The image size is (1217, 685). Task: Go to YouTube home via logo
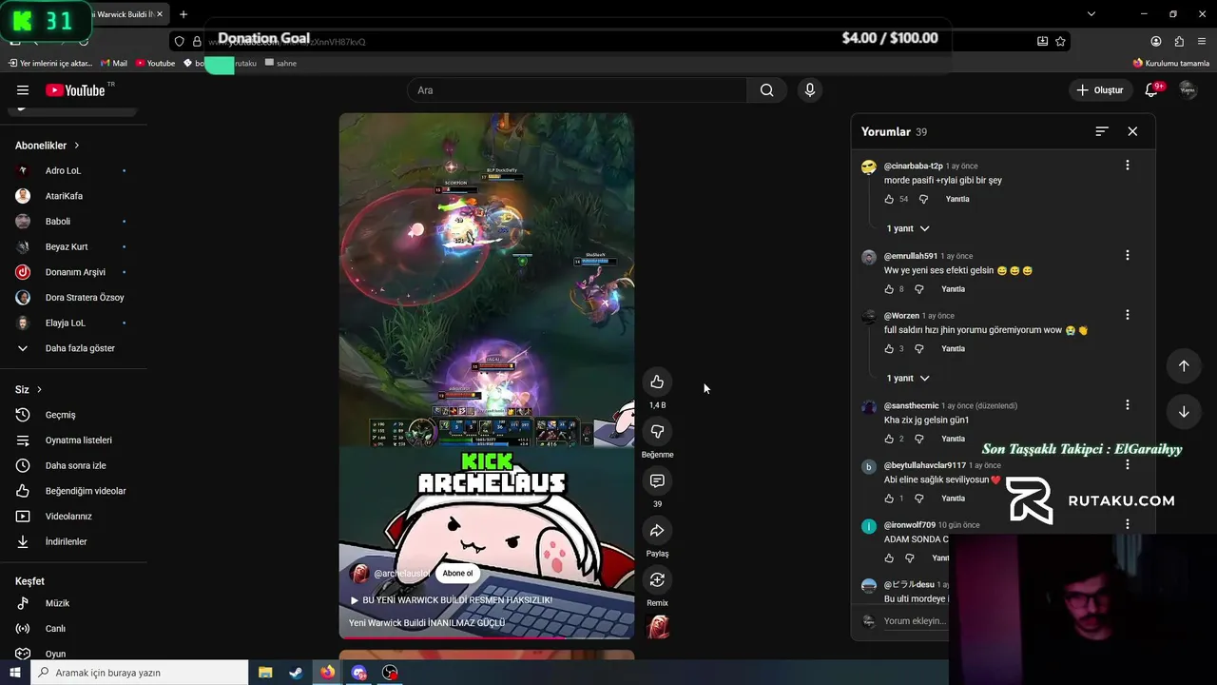tap(75, 90)
